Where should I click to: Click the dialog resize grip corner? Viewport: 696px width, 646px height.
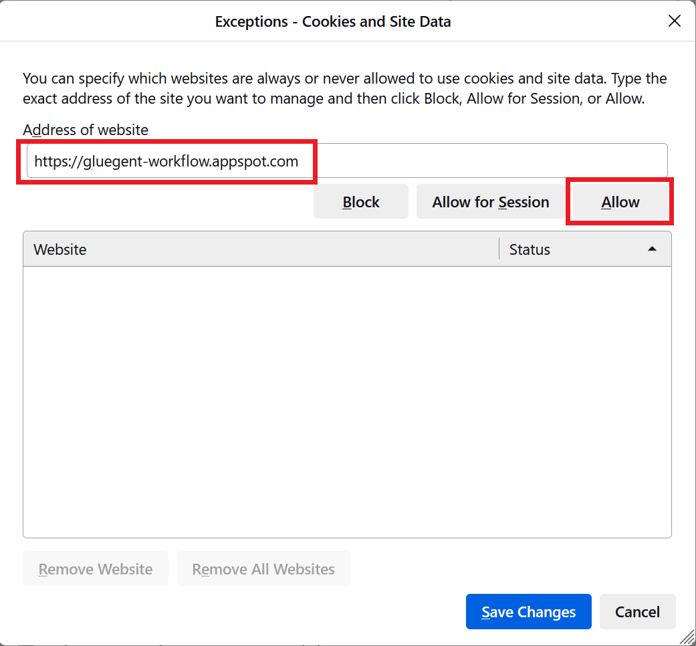coord(687,638)
